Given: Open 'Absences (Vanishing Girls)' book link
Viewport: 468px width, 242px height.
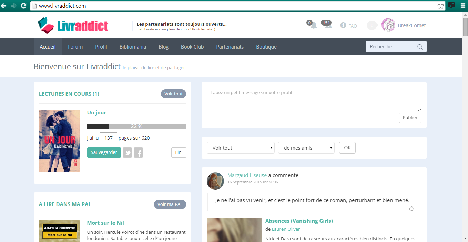Looking at the screenshot, I should click(x=299, y=221).
